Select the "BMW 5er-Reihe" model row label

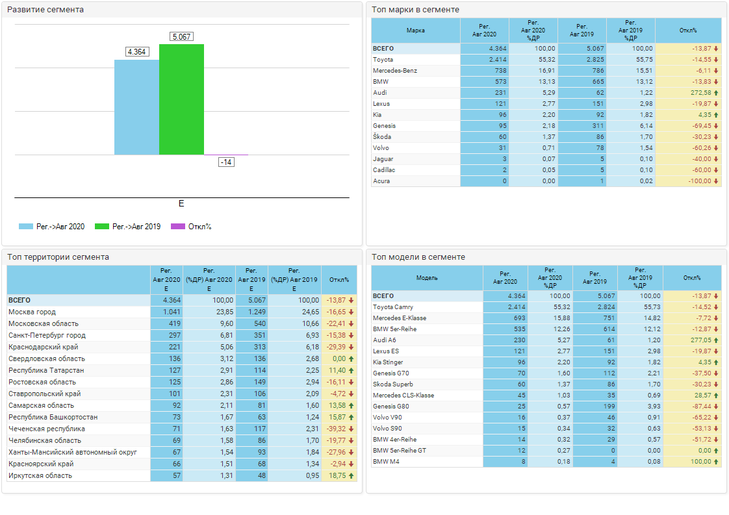pyautogui.click(x=395, y=329)
